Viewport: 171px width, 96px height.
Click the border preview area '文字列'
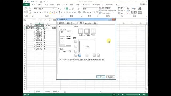[x=87, y=46]
